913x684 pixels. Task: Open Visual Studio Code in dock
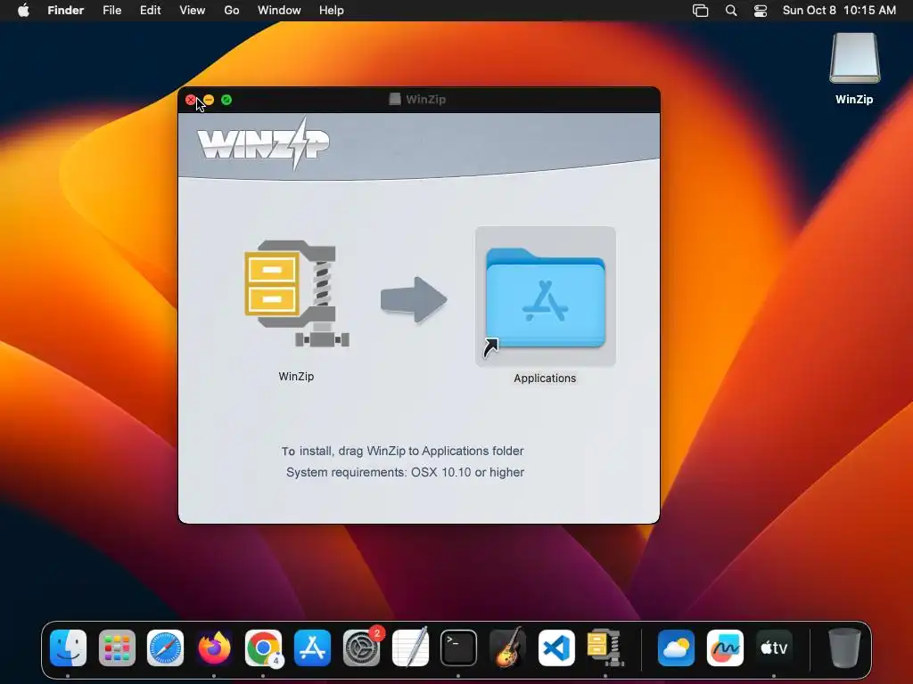(556, 647)
